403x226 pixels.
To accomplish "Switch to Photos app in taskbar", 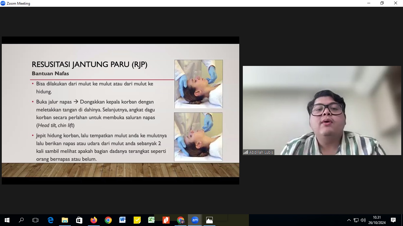I will pyautogui.click(x=209, y=220).
